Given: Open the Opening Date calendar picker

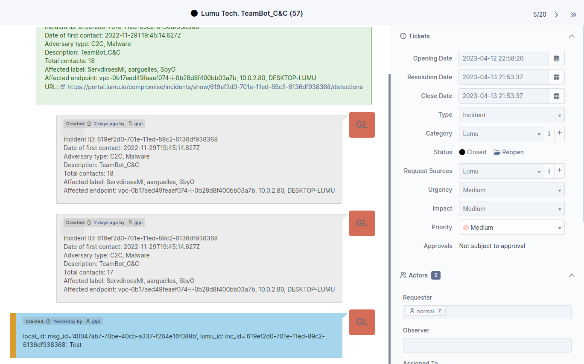Looking at the screenshot, I should tap(556, 58).
